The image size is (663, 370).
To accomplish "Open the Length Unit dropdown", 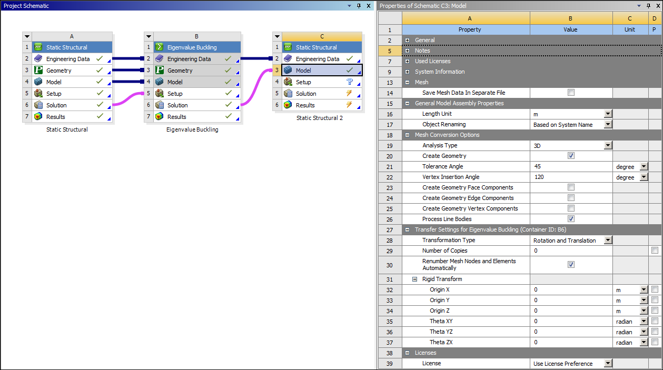I will 608,114.
